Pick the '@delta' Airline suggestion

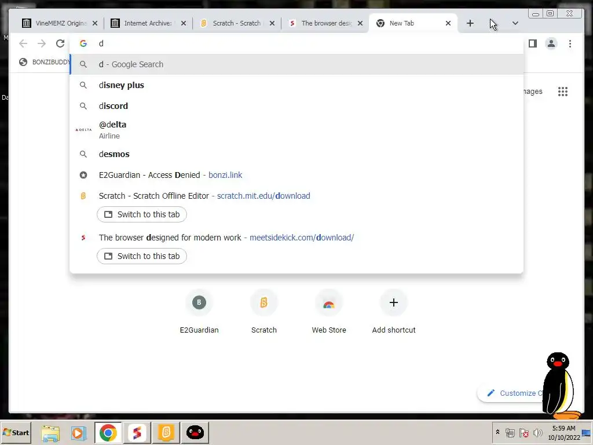tap(297, 130)
